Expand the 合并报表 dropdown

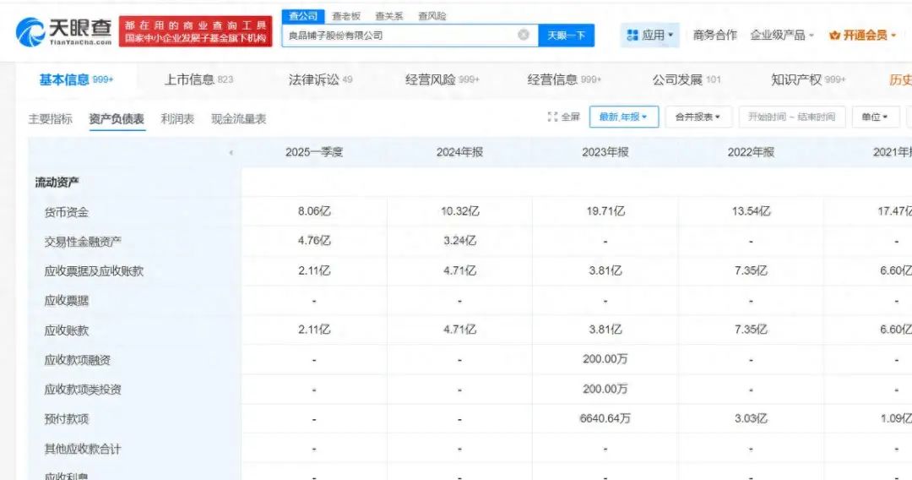click(x=698, y=117)
